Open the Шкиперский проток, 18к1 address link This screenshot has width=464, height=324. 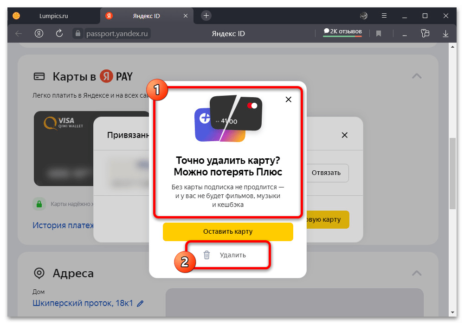click(x=83, y=304)
